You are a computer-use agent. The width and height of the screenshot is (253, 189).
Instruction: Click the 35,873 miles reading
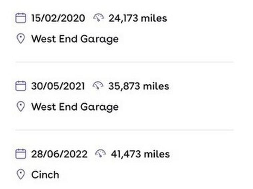[x=139, y=86]
